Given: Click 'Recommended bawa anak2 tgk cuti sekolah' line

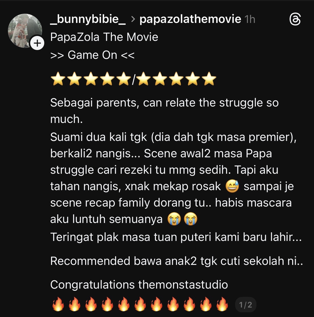Looking at the screenshot, I should pyautogui.click(x=177, y=261).
